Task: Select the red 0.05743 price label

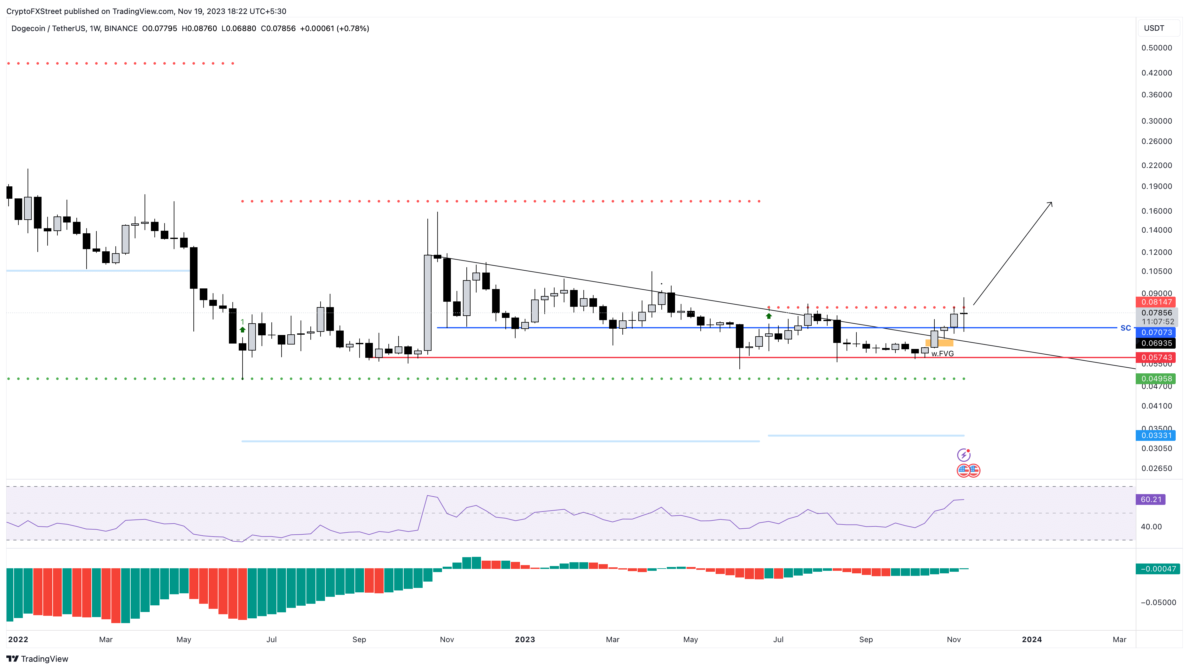Action: pyautogui.click(x=1156, y=357)
